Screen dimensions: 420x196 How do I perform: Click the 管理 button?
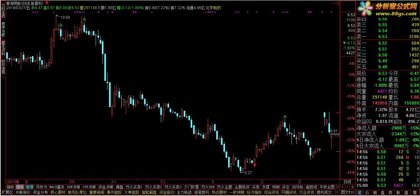point(29,187)
